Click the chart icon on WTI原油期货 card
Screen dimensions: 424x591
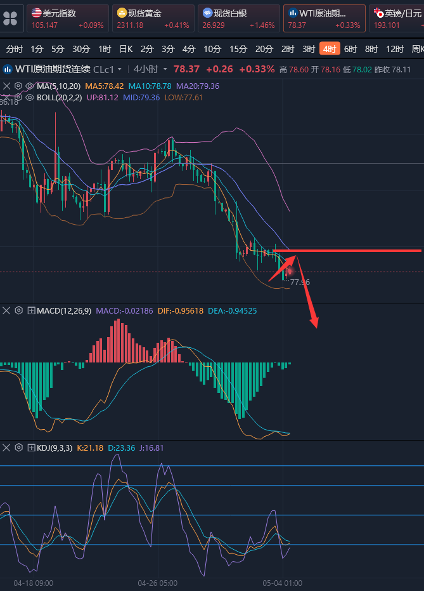[x=293, y=13]
